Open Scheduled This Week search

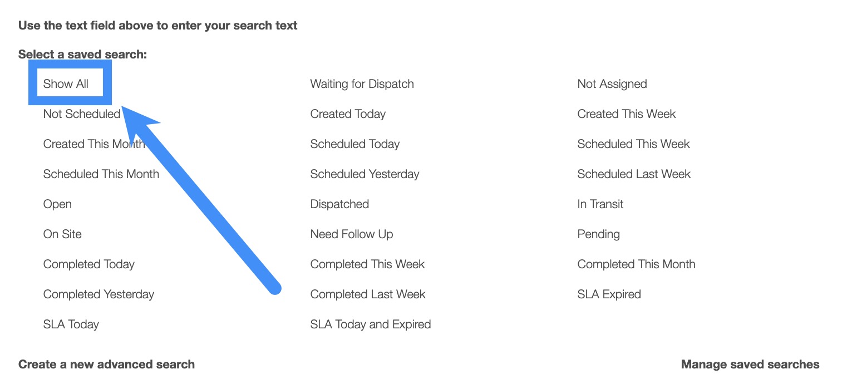click(633, 144)
